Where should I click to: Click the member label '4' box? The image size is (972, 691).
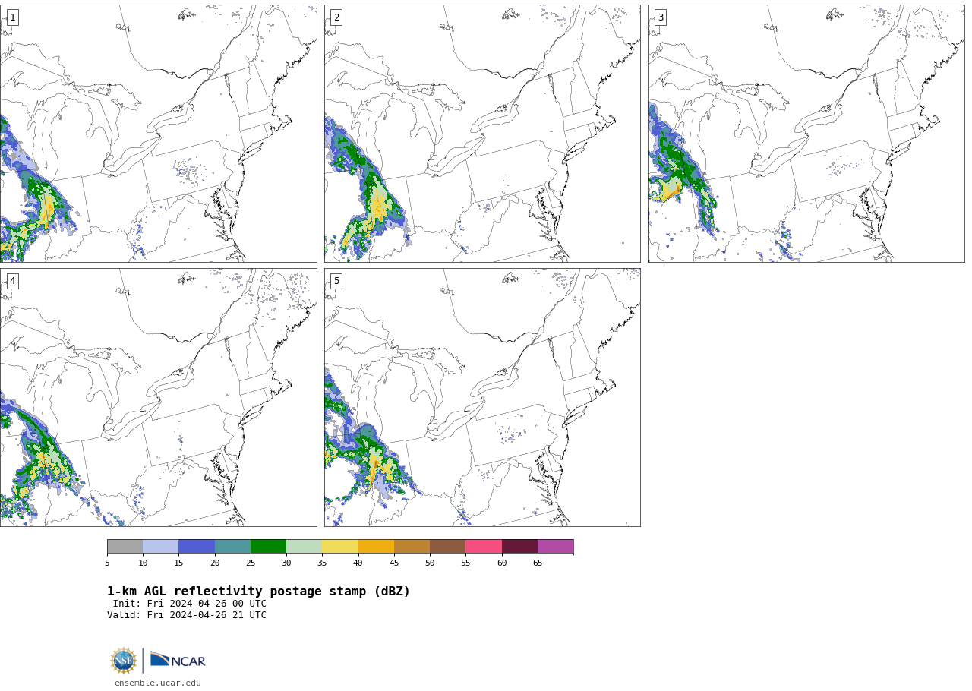[x=12, y=281]
